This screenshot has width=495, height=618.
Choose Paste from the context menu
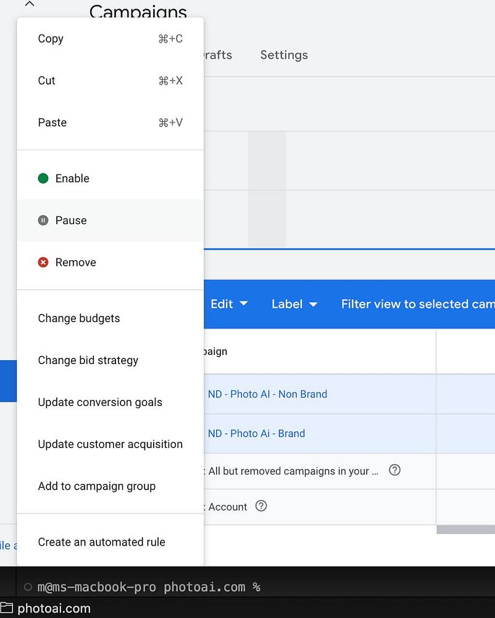pyautogui.click(x=52, y=123)
